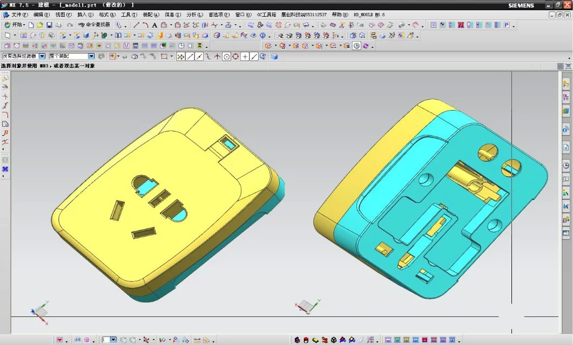Viewport: 573px width, 345px height.
Task: Toggle the plus-sign snap point option
Action: point(245,57)
